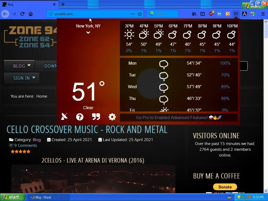Open the 9 Comments link
The height and width of the screenshot is (201, 268).
click(26, 146)
